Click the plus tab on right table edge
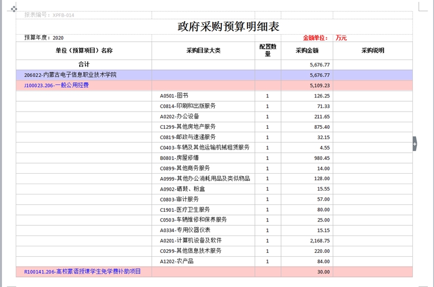434x287 pixels. (415, 145)
